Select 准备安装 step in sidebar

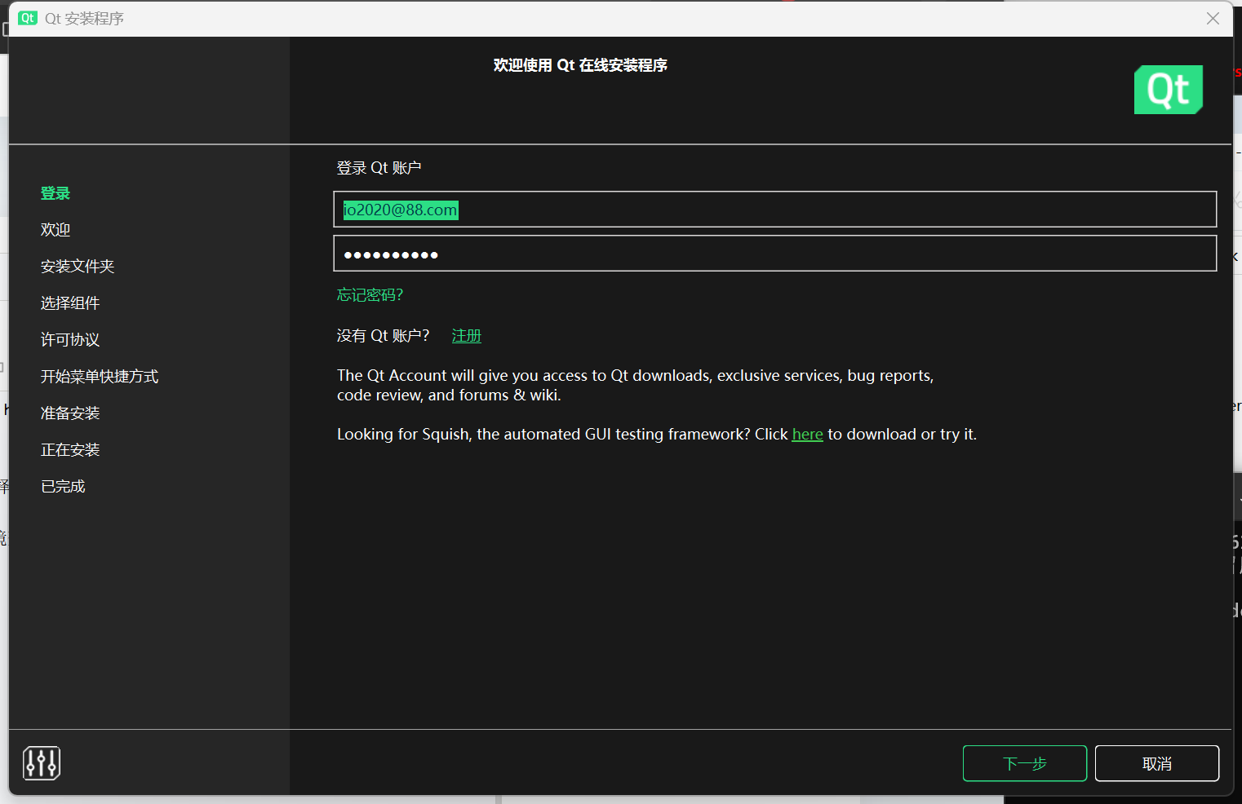[70, 413]
